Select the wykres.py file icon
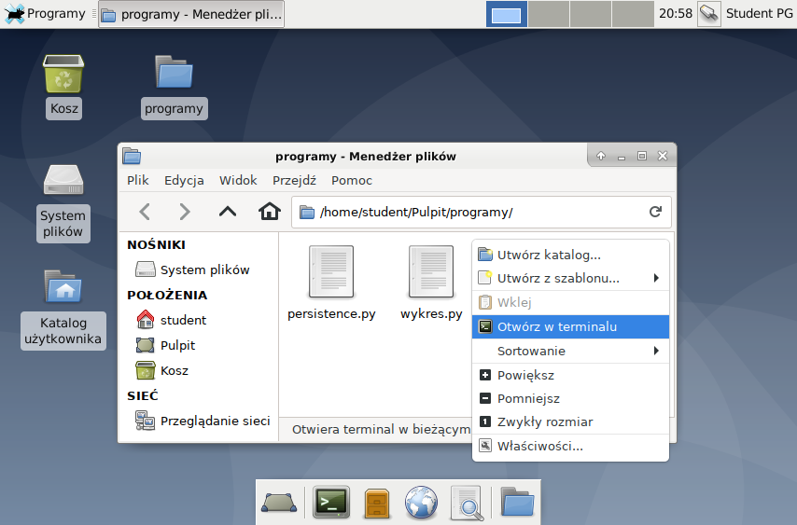 (431, 271)
